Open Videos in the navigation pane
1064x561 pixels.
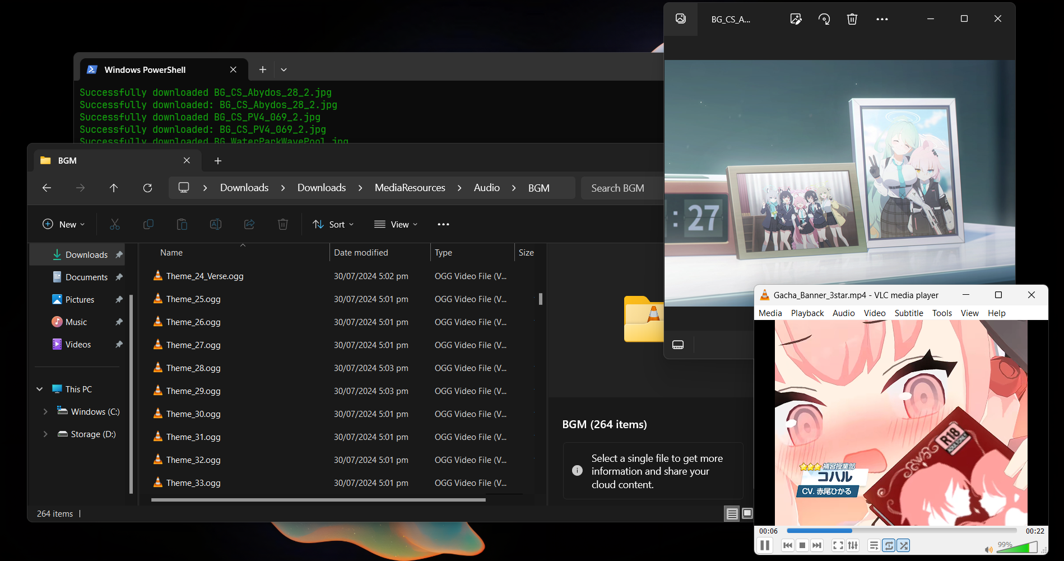tap(78, 344)
